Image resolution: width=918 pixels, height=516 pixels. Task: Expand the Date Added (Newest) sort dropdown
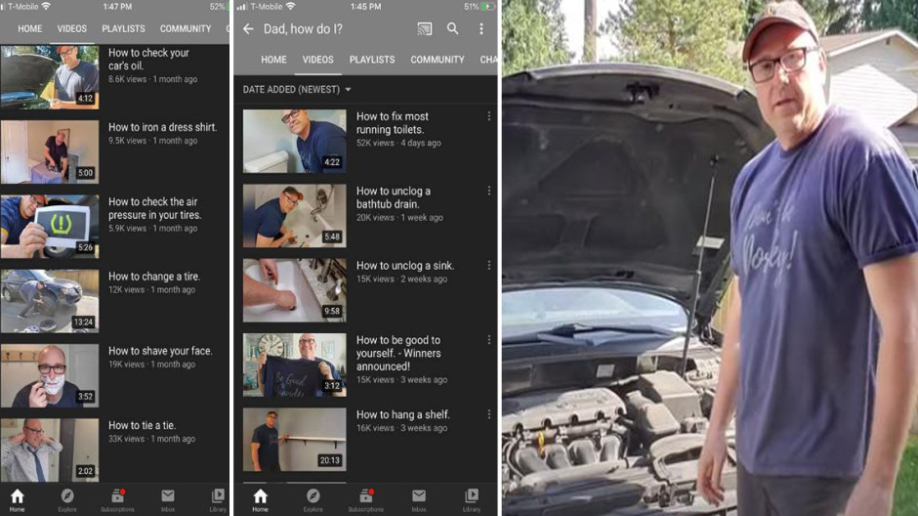click(x=297, y=90)
